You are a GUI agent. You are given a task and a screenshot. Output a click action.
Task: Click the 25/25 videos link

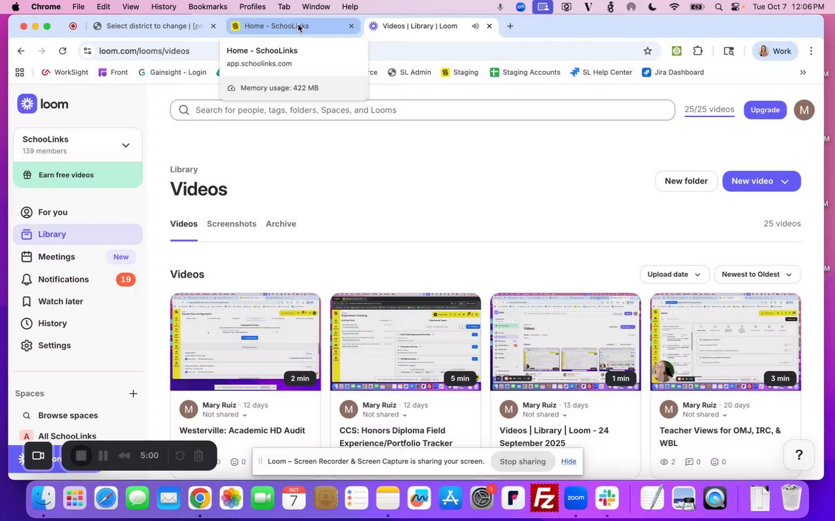(710, 109)
